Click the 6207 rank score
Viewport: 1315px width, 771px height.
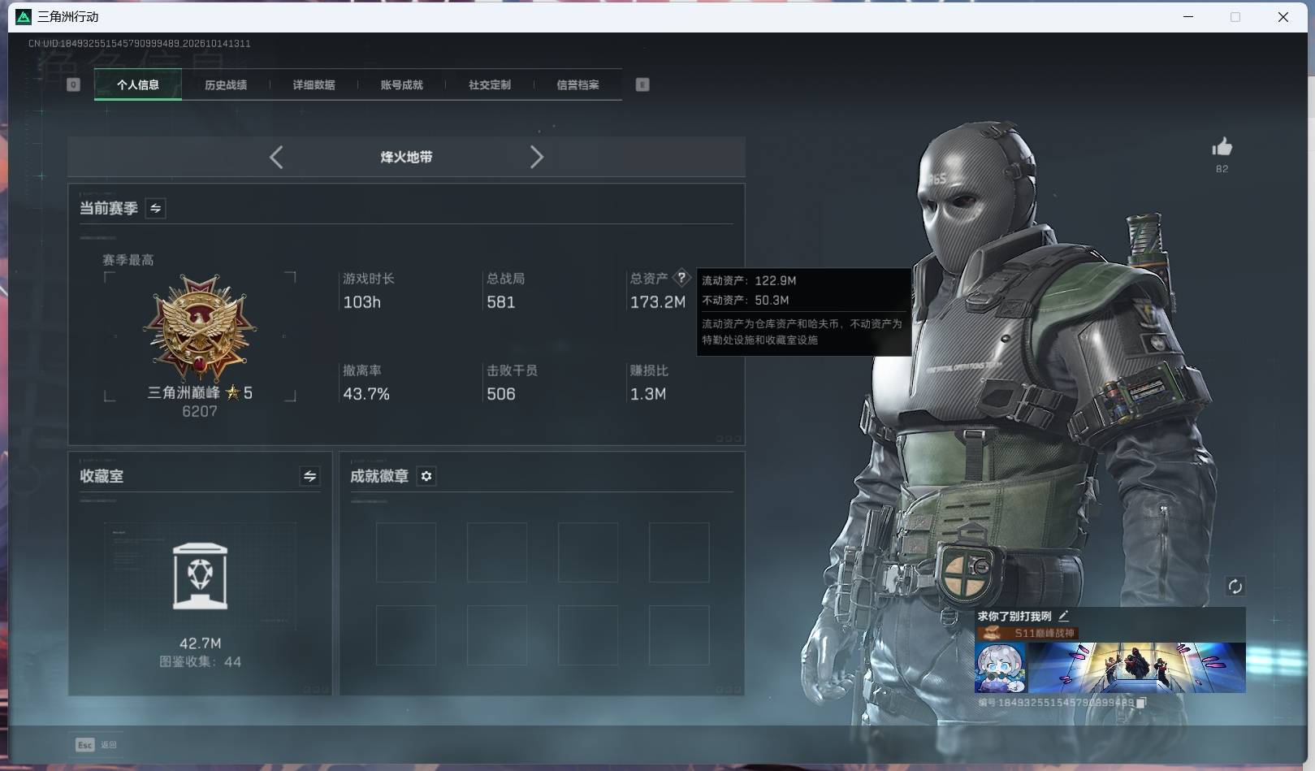(x=200, y=412)
